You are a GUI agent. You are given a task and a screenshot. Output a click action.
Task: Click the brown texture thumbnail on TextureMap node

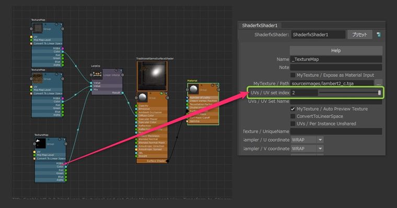tap(38, 78)
